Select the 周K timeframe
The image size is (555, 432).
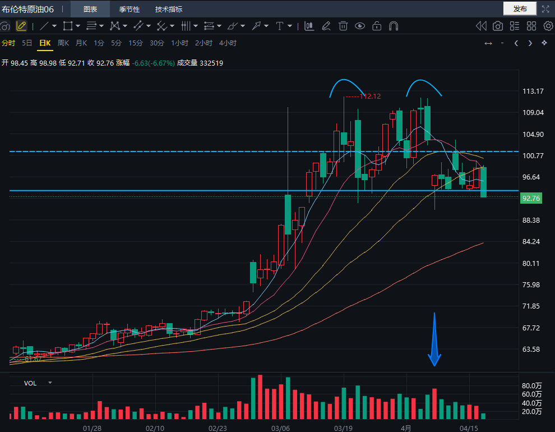point(63,43)
